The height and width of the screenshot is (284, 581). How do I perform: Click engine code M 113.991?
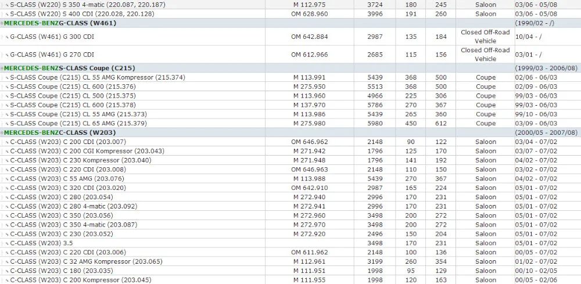[x=310, y=77]
